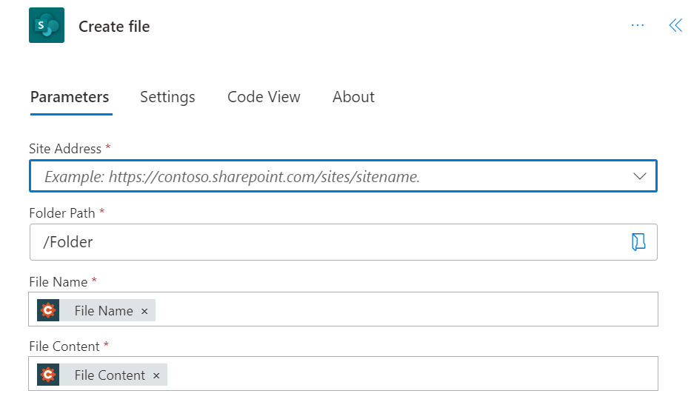Remove the File Name dynamic token
The image size is (691, 402).
[144, 311]
